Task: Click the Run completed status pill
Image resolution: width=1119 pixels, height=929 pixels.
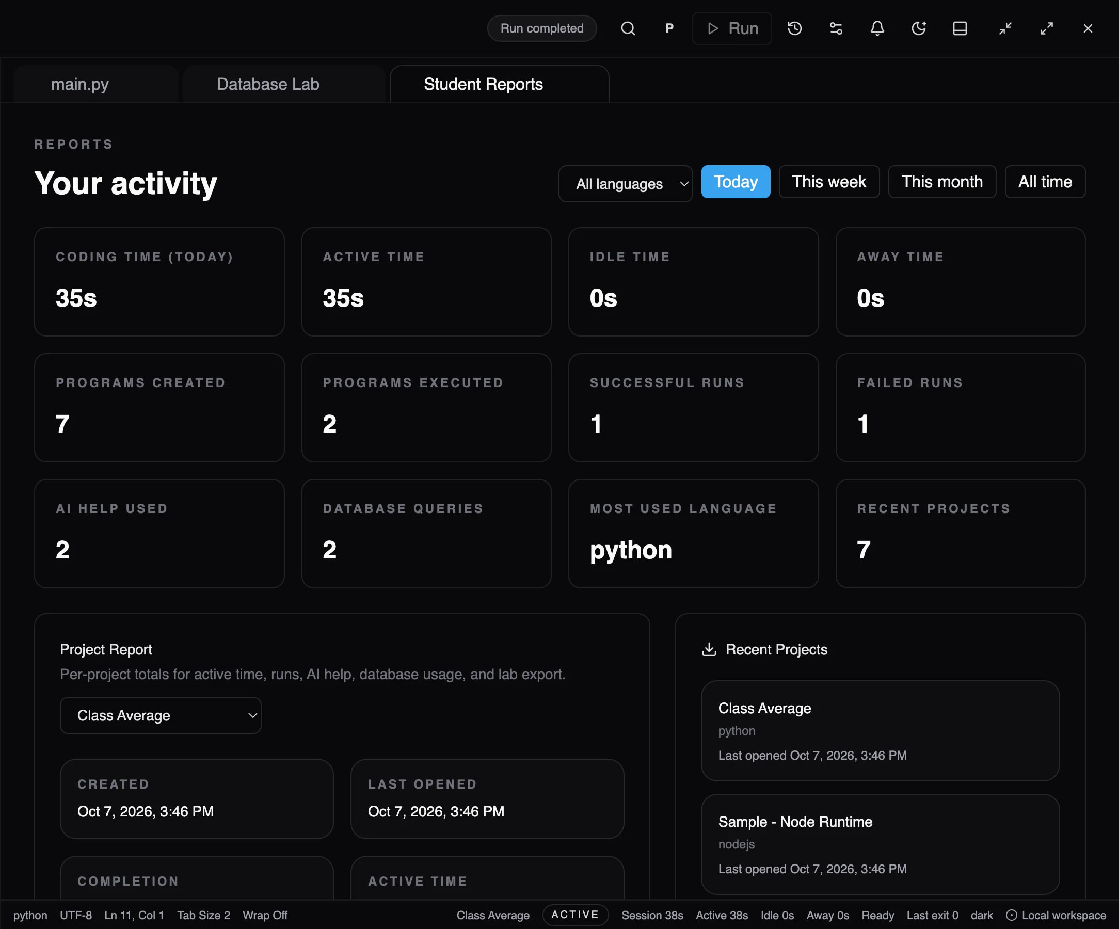Action: click(542, 28)
